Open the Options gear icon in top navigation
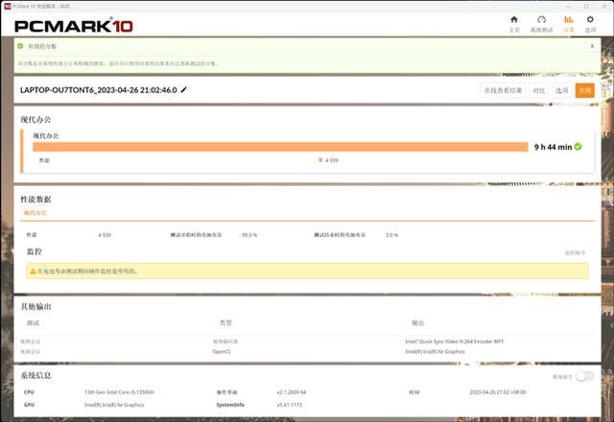 point(590,19)
